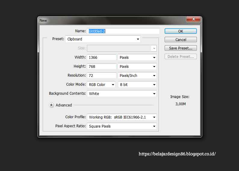Click the Color Profile: label
Screen dimensions: 239x171
pos(76,117)
